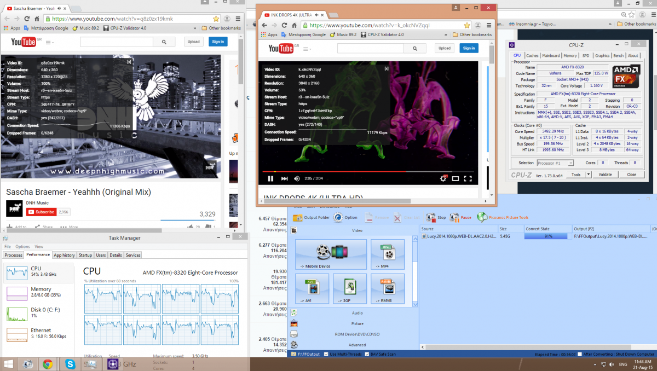Focus YouTube search box in left window
Image resolution: width=657 pixels, height=371 pixels.
[116, 42]
